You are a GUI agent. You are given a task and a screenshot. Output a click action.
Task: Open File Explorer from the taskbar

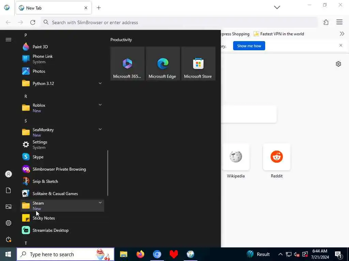(x=123, y=254)
